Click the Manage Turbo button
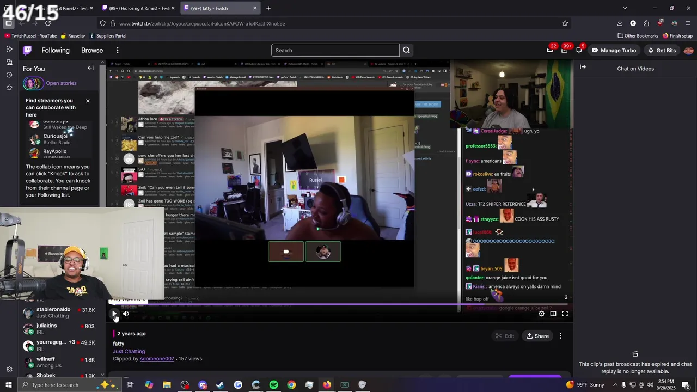The height and width of the screenshot is (392, 697). pos(614,50)
